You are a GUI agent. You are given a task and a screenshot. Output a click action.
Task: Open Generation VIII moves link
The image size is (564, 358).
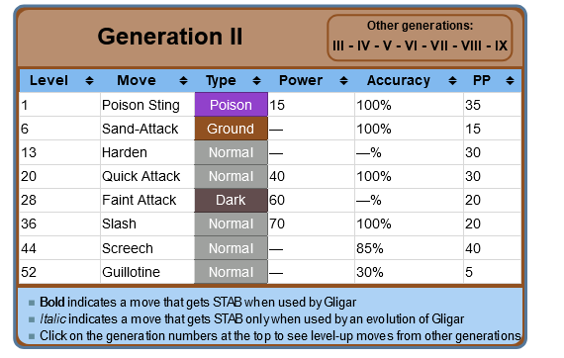click(x=471, y=46)
